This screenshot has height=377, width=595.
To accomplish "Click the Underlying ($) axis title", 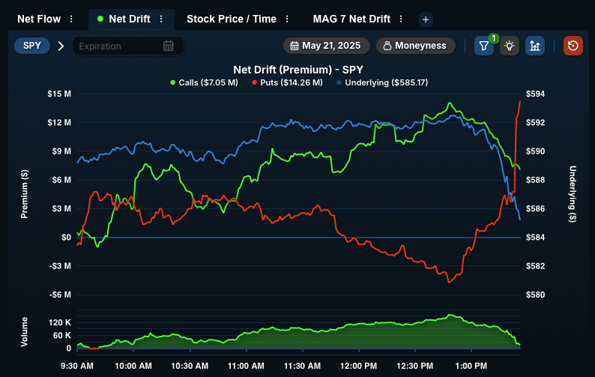I will [573, 194].
